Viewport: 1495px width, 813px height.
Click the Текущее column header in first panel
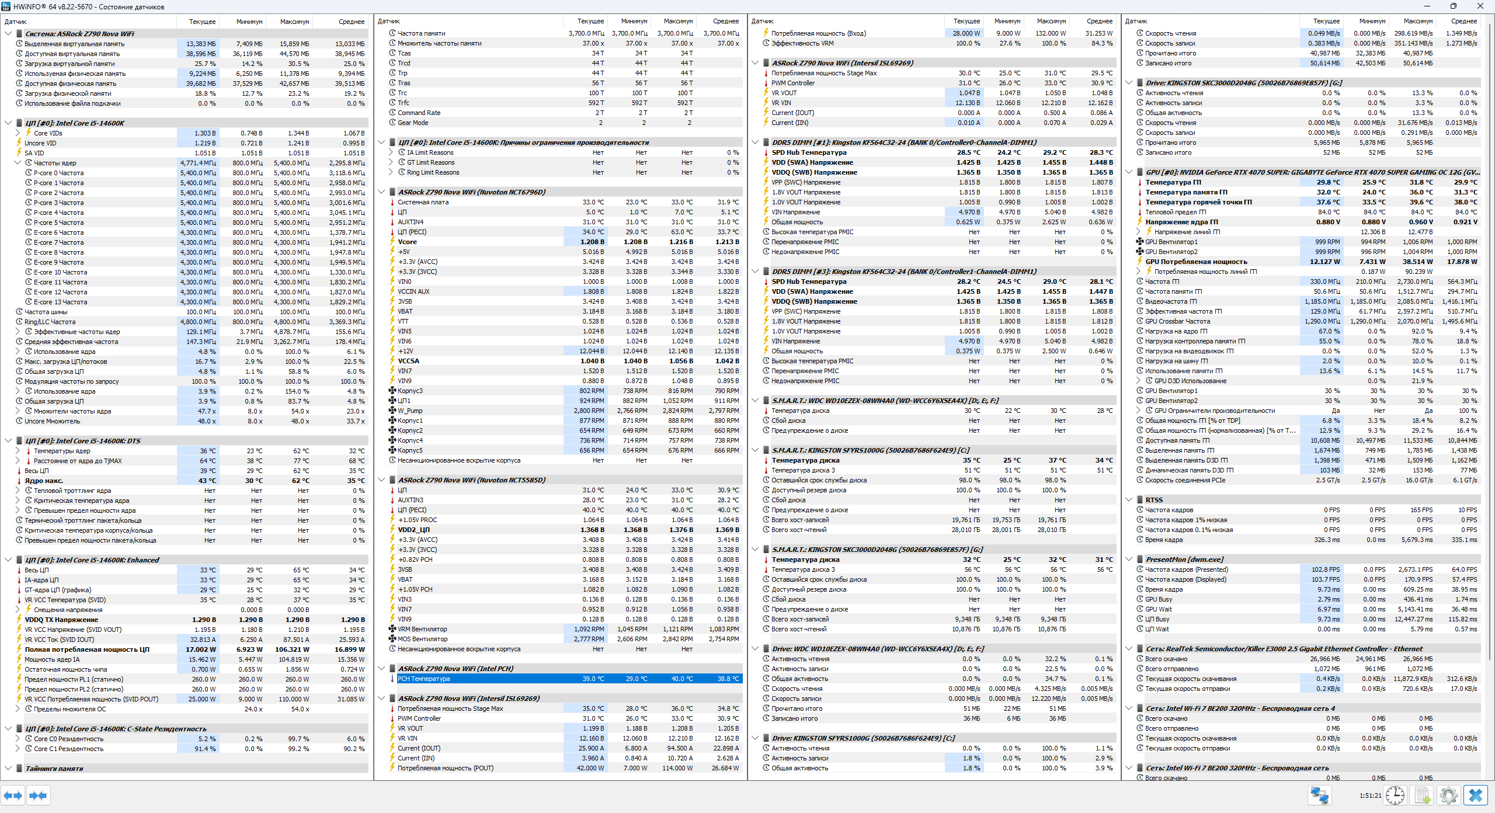pyautogui.click(x=202, y=22)
